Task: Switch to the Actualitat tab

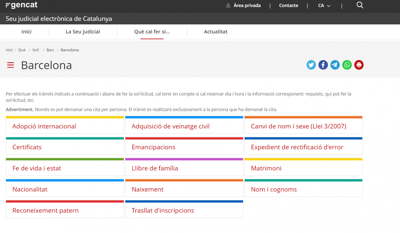Action: tap(215, 32)
